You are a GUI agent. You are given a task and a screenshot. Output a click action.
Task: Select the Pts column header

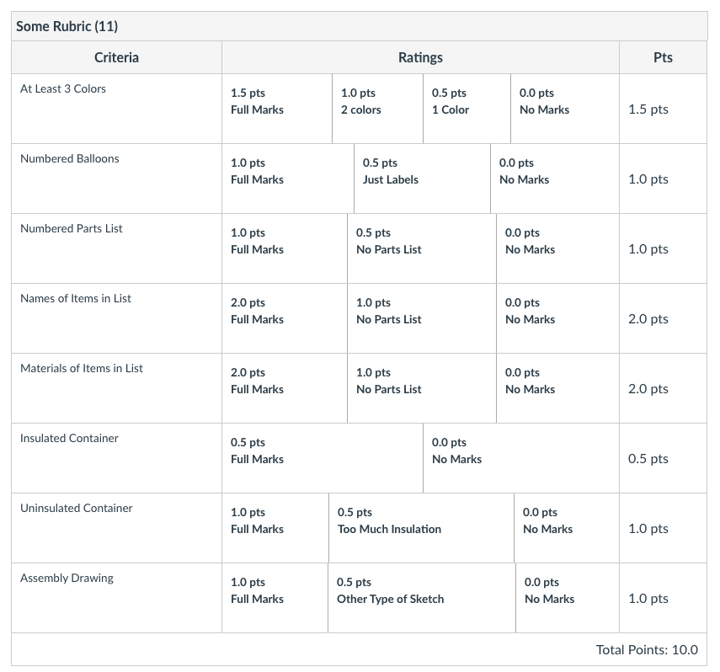663,57
